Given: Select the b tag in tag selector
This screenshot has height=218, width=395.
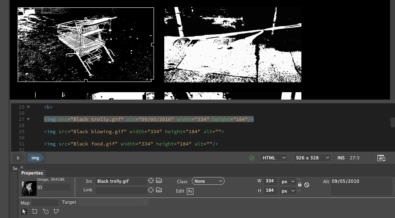Looking at the screenshot, I should pos(18,158).
